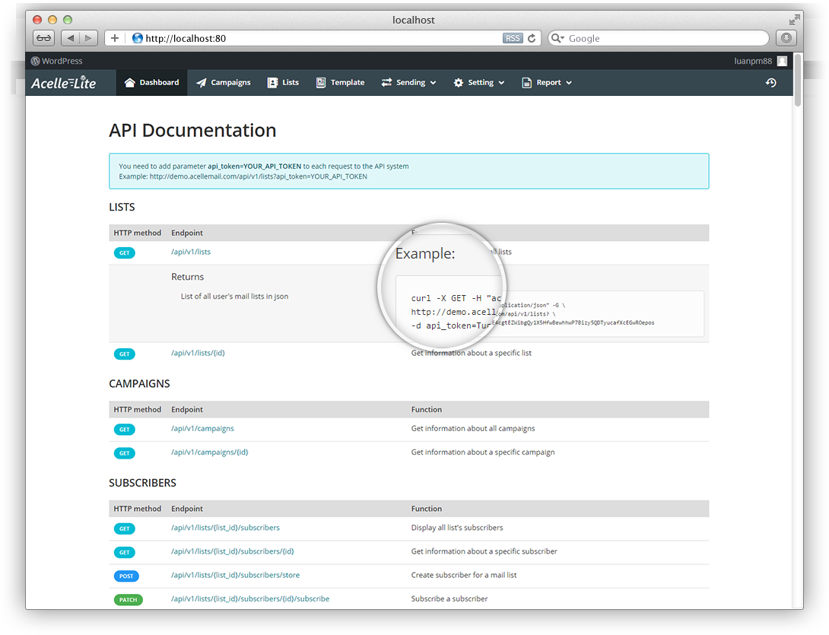Click "Display all list's subscribers" text

[457, 528]
